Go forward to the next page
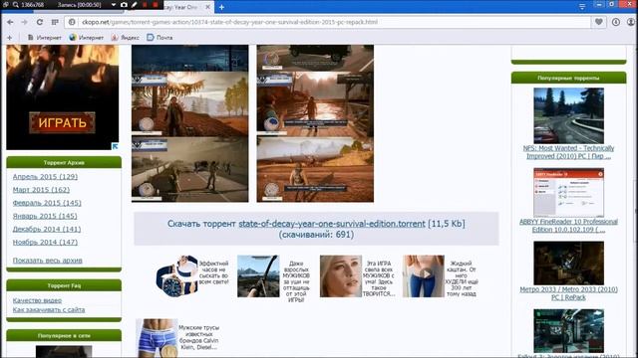The image size is (638, 358). [x=24, y=22]
